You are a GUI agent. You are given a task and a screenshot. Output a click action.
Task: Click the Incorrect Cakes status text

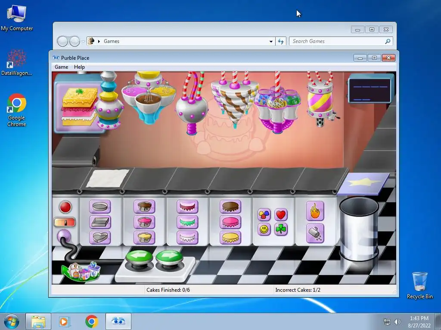[x=298, y=290]
